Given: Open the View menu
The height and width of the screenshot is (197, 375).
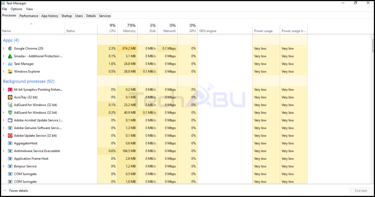Looking at the screenshot, I should (x=29, y=9).
